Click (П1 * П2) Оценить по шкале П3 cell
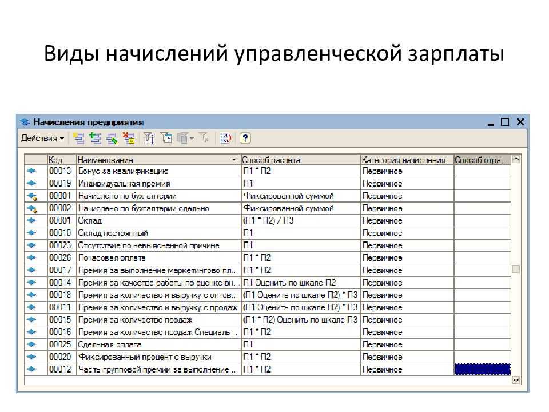The height and width of the screenshot is (412, 549). click(301, 320)
